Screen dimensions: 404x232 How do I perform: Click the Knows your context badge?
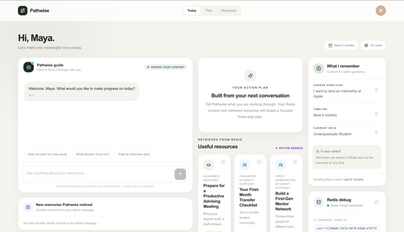(166, 67)
